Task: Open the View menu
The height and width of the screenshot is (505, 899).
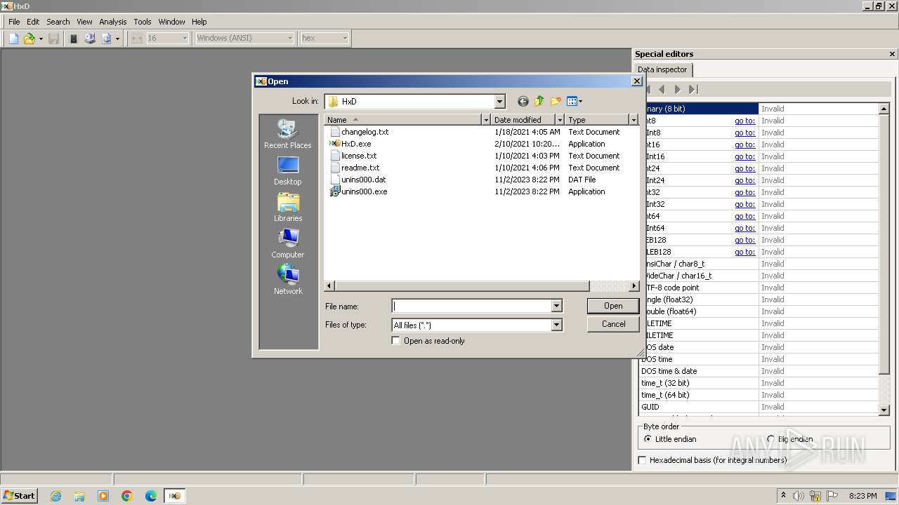Action: pyautogui.click(x=84, y=22)
